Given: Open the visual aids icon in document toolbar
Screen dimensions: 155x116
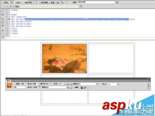Looking at the screenshot, I should (62, 2).
